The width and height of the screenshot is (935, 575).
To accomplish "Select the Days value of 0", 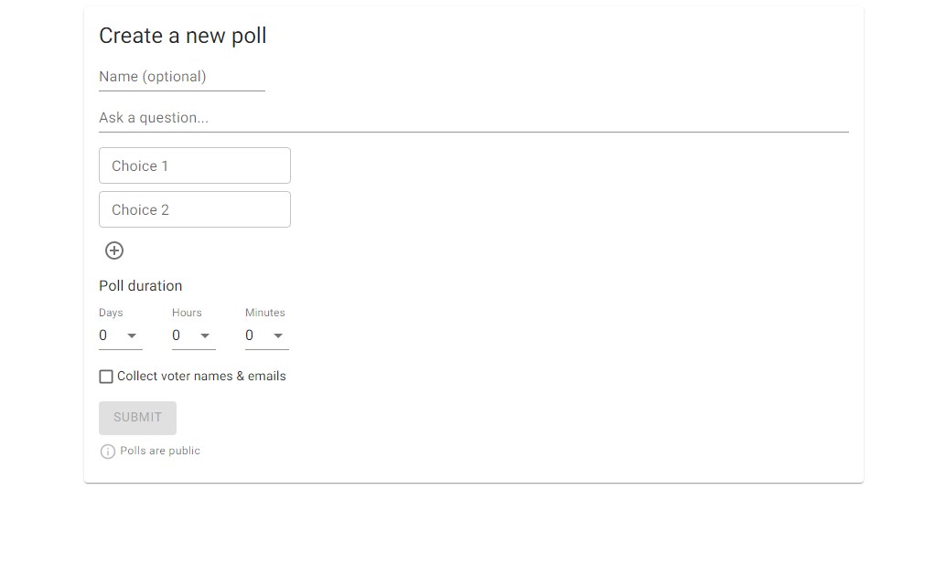I will coord(103,335).
